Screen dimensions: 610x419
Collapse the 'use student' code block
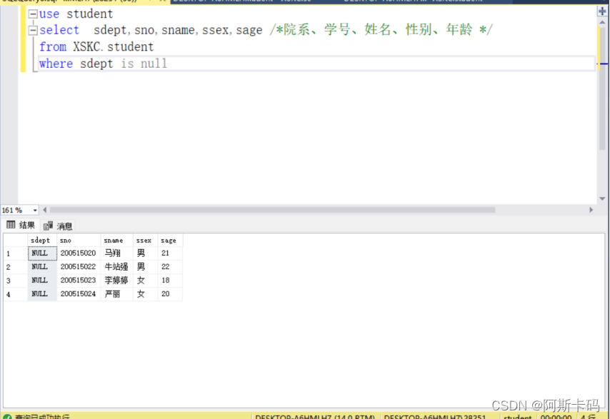pos(33,14)
